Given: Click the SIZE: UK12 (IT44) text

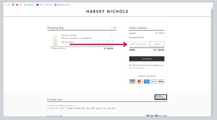Looking at the screenshot, I should coord(67,42).
